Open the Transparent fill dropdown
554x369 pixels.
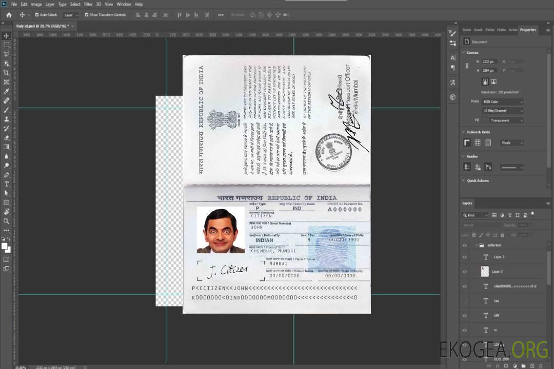pyautogui.click(x=506, y=120)
